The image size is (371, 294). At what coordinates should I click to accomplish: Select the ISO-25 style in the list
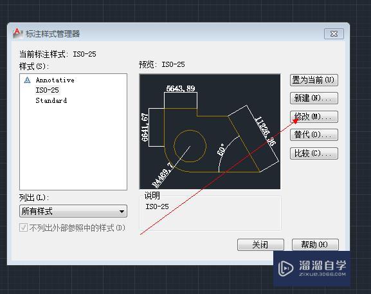(x=47, y=90)
